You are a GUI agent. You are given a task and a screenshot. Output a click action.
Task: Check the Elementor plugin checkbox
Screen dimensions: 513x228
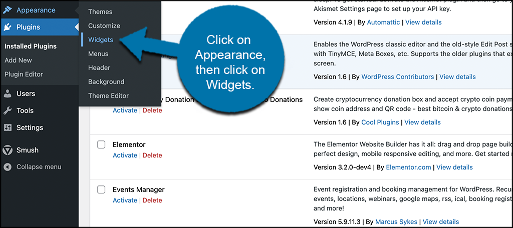[x=101, y=144]
